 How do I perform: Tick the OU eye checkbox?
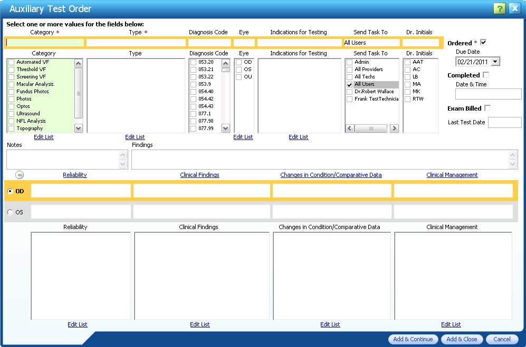(x=239, y=77)
